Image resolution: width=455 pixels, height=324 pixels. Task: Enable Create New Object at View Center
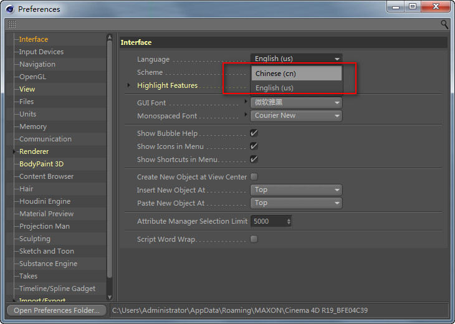[254, 177]
